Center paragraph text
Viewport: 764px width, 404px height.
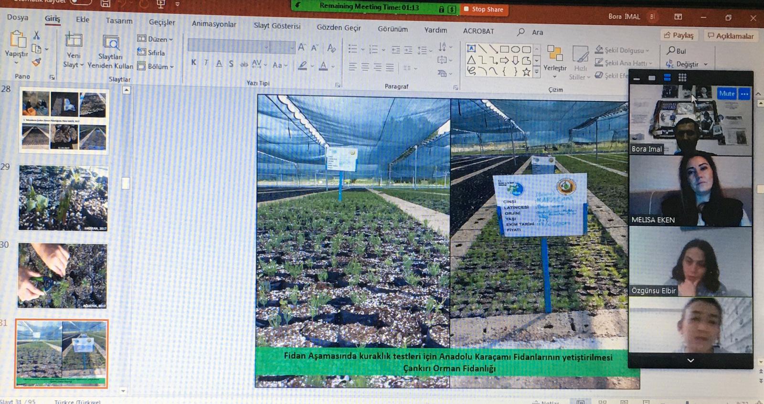pos(365,67)
